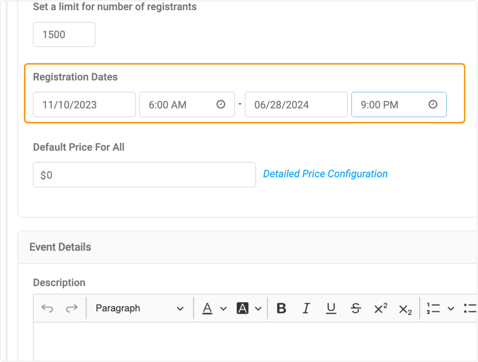Undo the last edit in Description toolbar
478x362 pixels.
(47, 308)
